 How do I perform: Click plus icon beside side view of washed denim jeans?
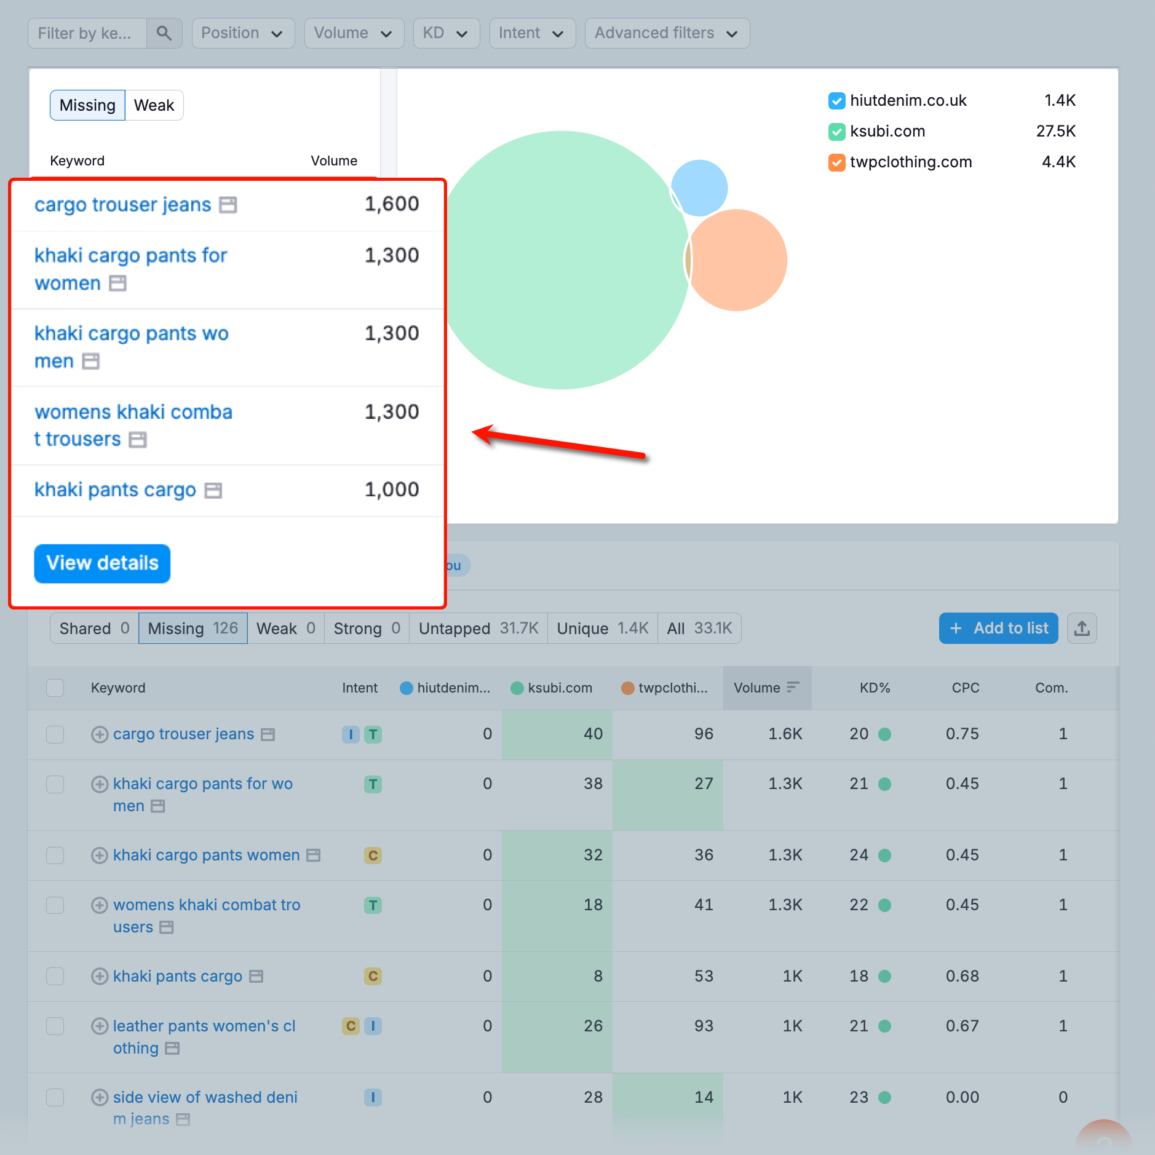[99, 1097]
